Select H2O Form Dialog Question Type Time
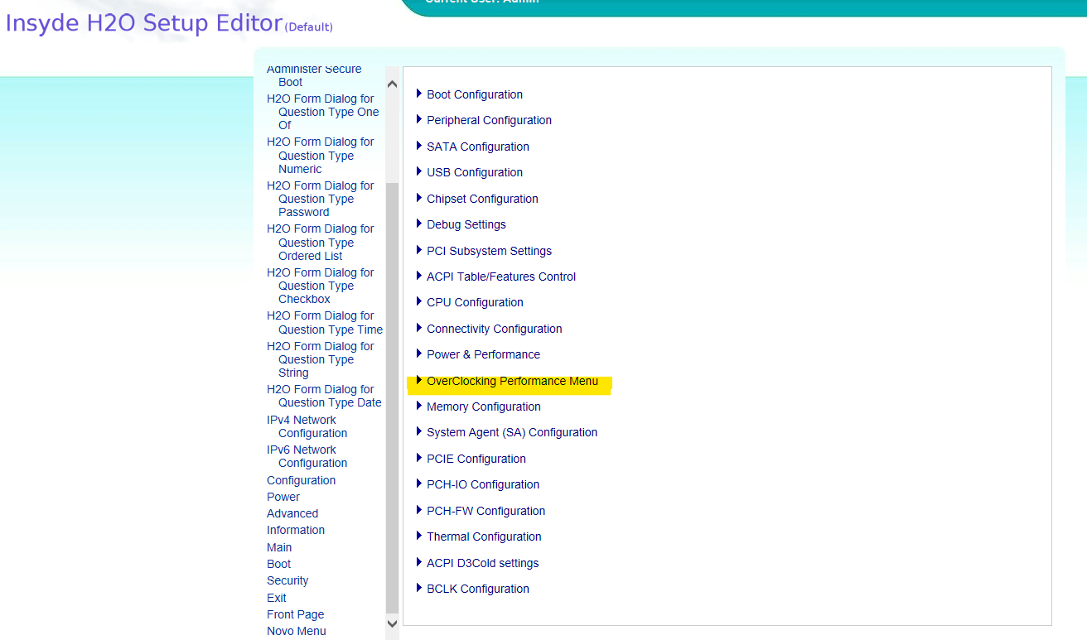Viewport: 1087px width, 640px height. tap(325, 322)
